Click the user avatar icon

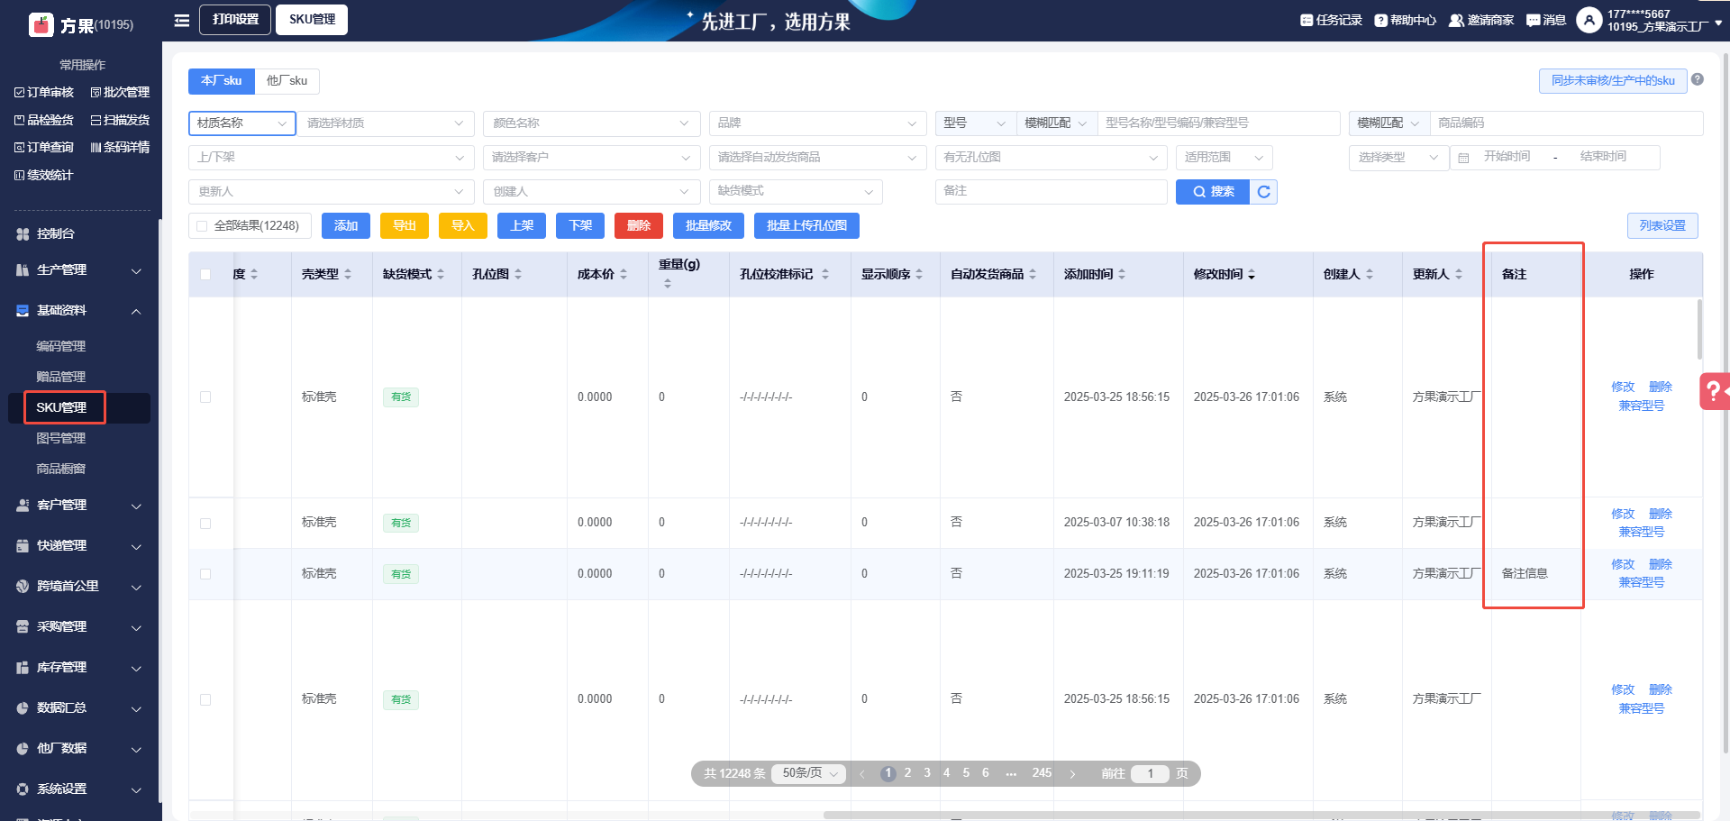[1589, 20]
